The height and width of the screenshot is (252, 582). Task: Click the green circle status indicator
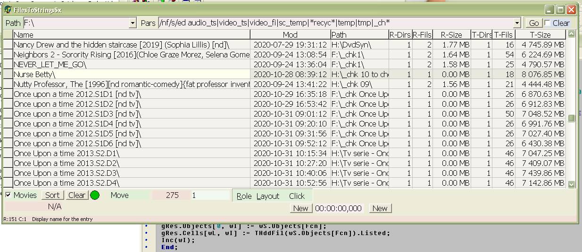[x=95, y=195]
